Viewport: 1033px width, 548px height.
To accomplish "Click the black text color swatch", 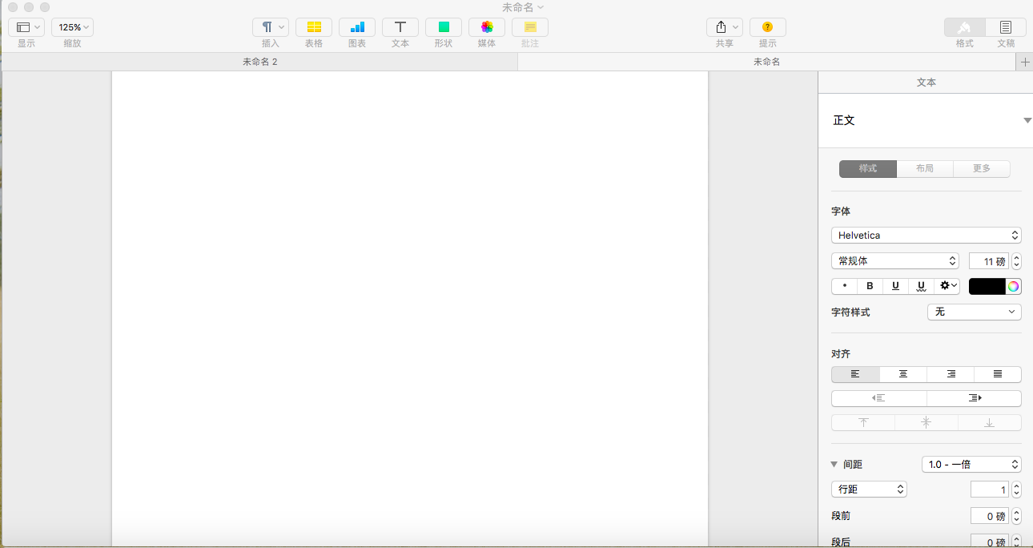I will pos(987,286).
